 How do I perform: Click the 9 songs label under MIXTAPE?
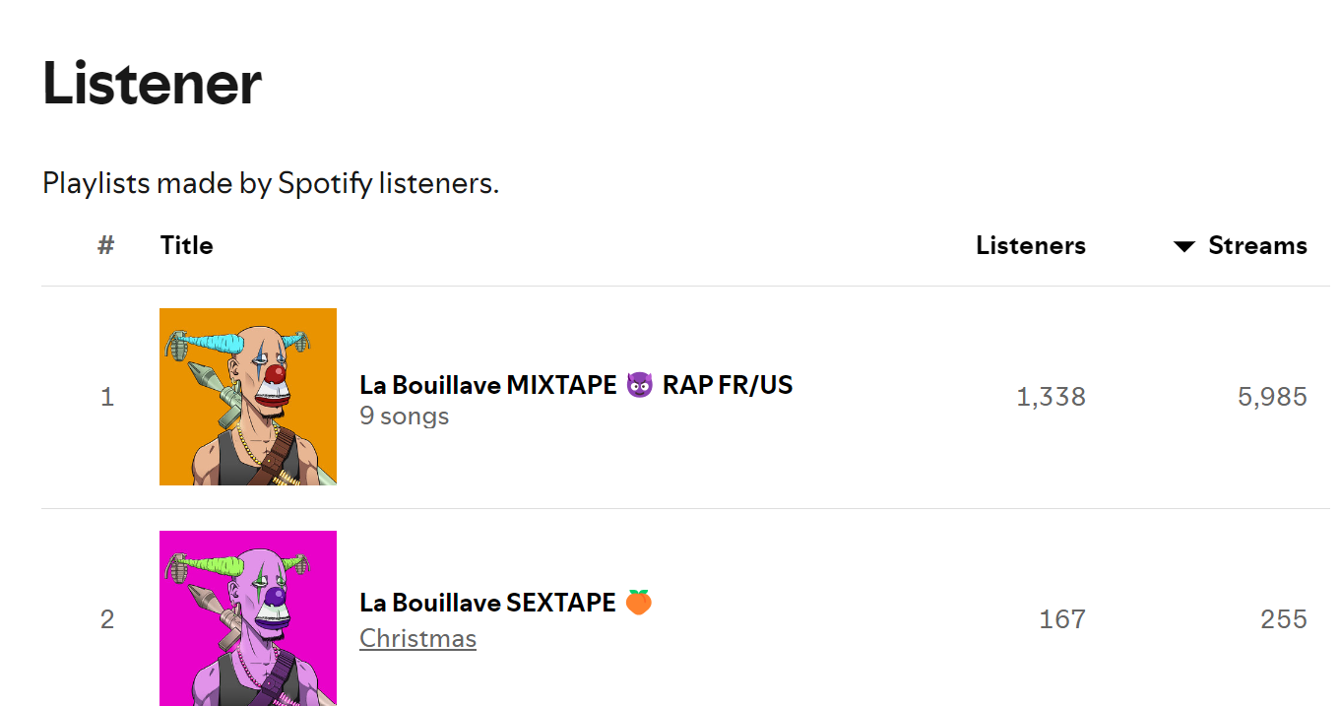[x=404, y=416]
